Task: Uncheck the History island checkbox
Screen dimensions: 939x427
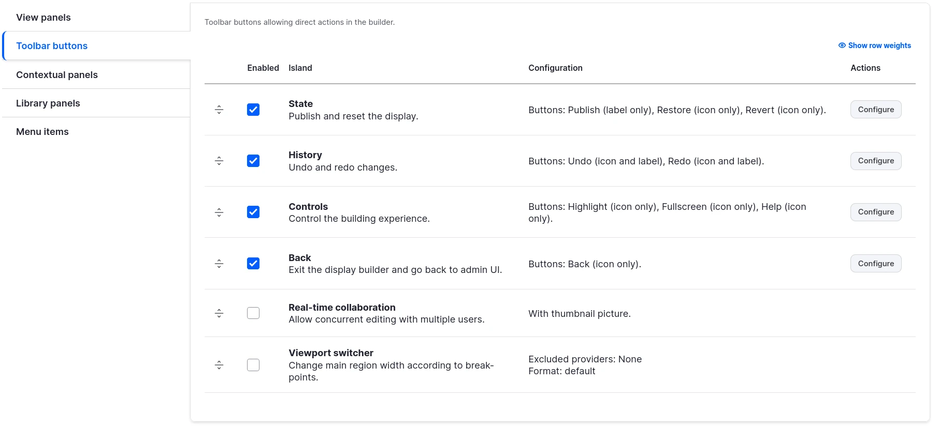Action: coord(253,161)
